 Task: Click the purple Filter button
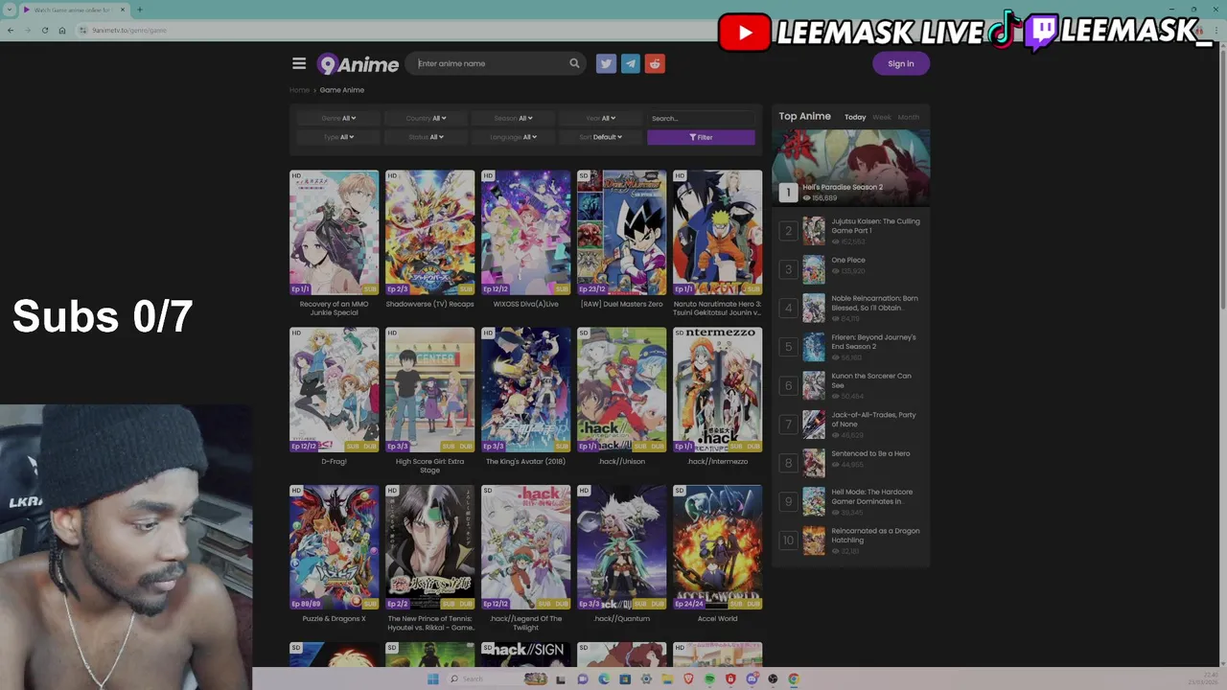click(701, 137)
